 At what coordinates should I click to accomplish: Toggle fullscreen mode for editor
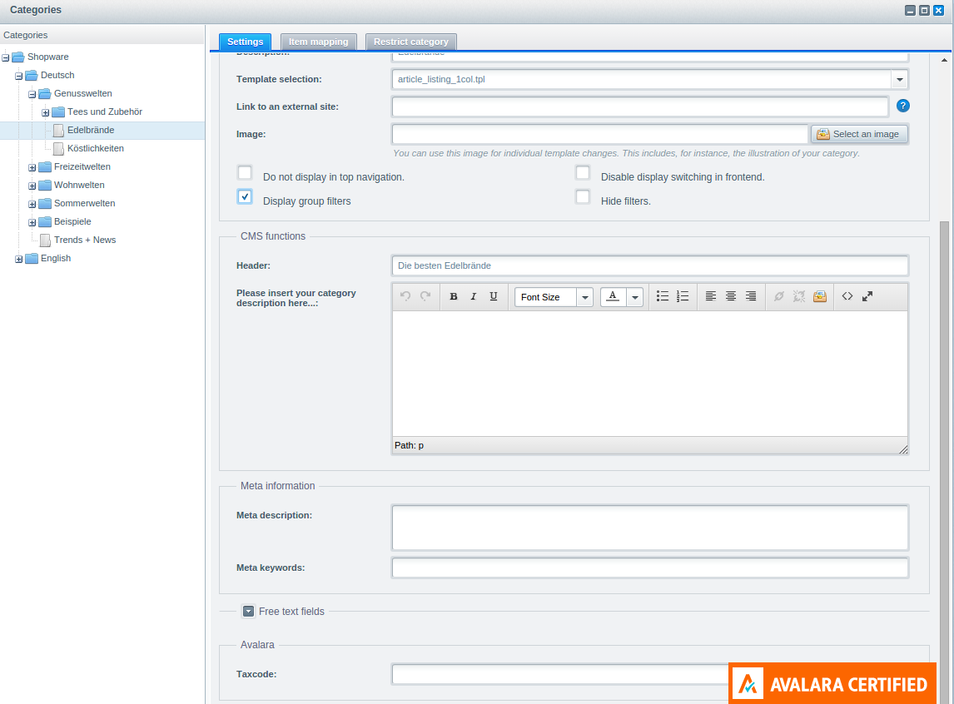point(867,296)
